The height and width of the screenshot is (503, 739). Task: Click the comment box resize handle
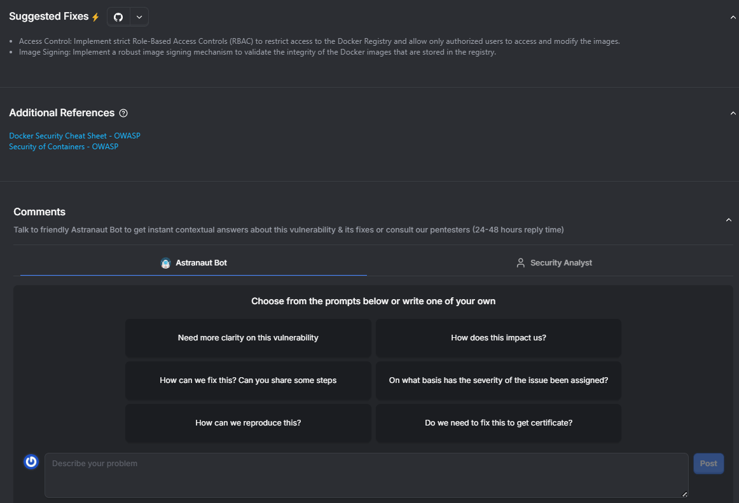684,493
